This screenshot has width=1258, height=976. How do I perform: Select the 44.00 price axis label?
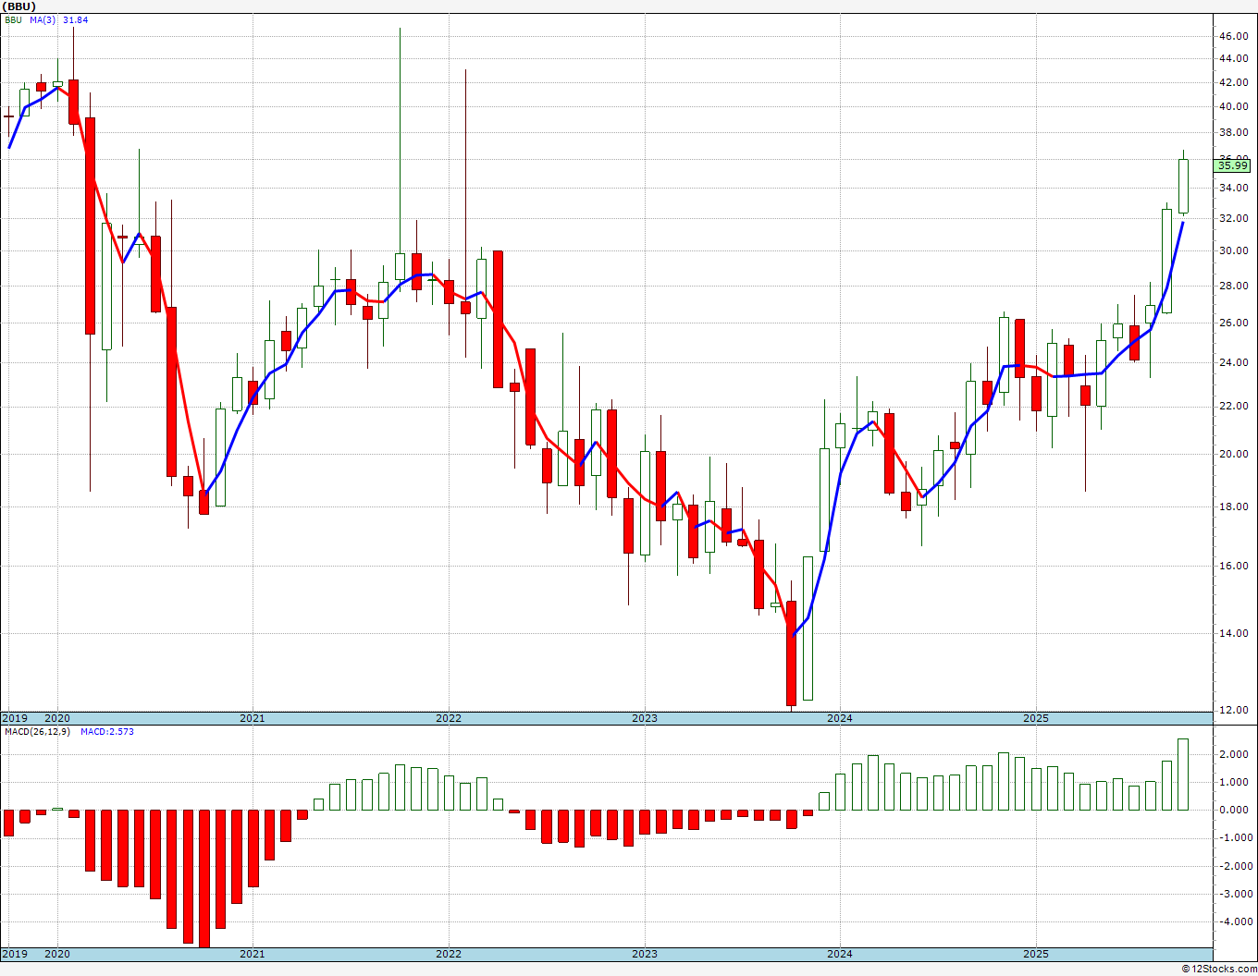[1233, 59]
